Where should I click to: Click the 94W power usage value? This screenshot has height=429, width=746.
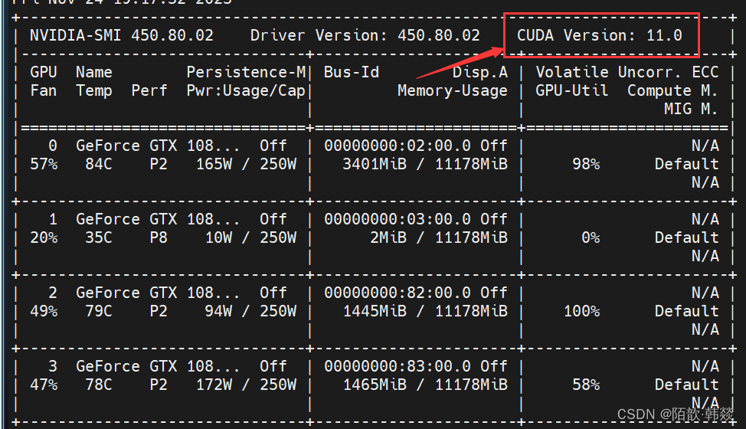[x=219, y=311]
